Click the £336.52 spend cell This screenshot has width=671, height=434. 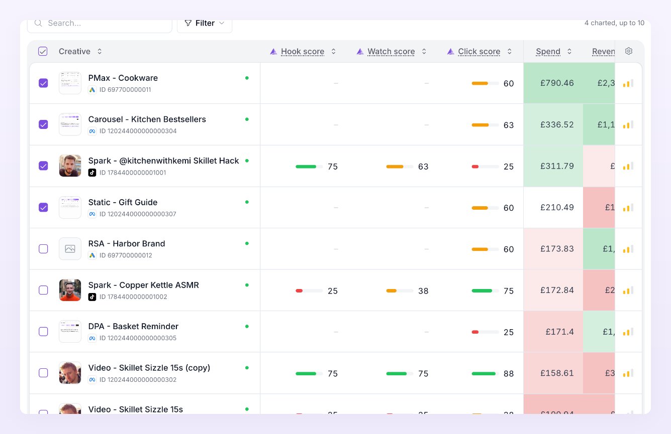tap(553, 124)
